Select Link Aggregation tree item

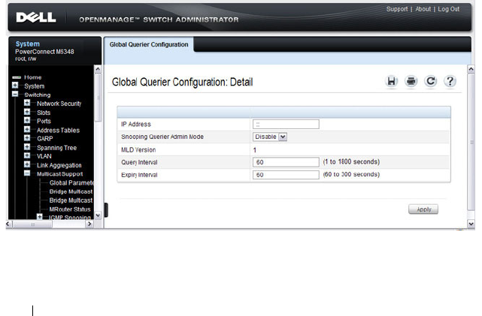pos(59,165)
